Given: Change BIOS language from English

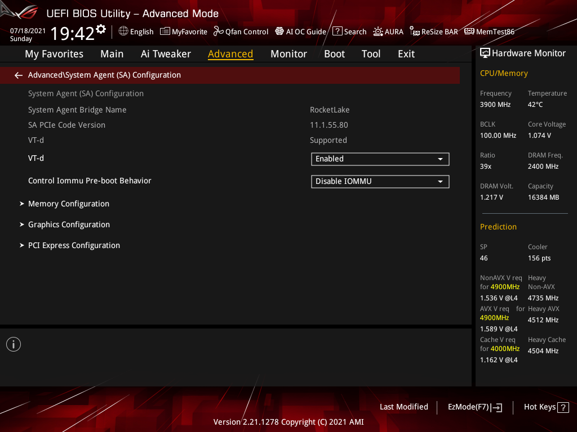Looking at the screenshot, I should click(x=136, y=31).
